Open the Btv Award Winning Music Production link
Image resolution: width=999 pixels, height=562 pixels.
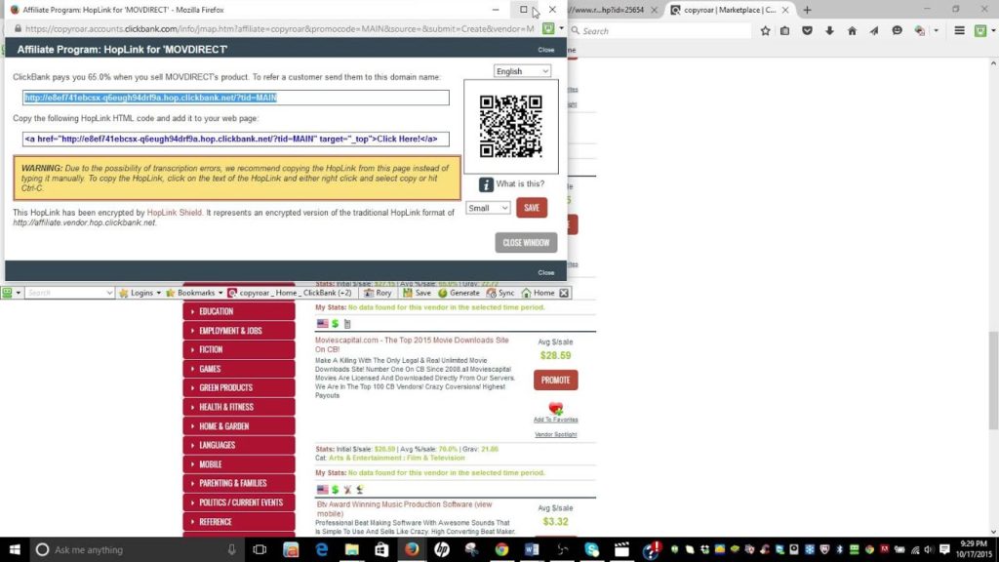click(x=404, y=508)
